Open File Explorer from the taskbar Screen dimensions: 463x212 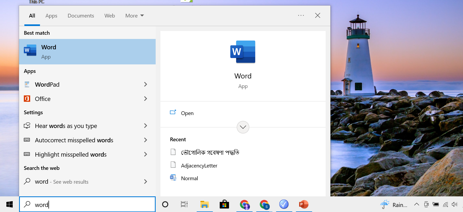[204, 204]
